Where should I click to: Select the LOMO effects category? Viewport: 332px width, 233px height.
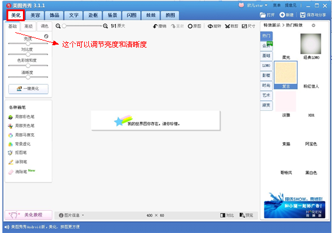pyautogui.click(x=266, y=66)
